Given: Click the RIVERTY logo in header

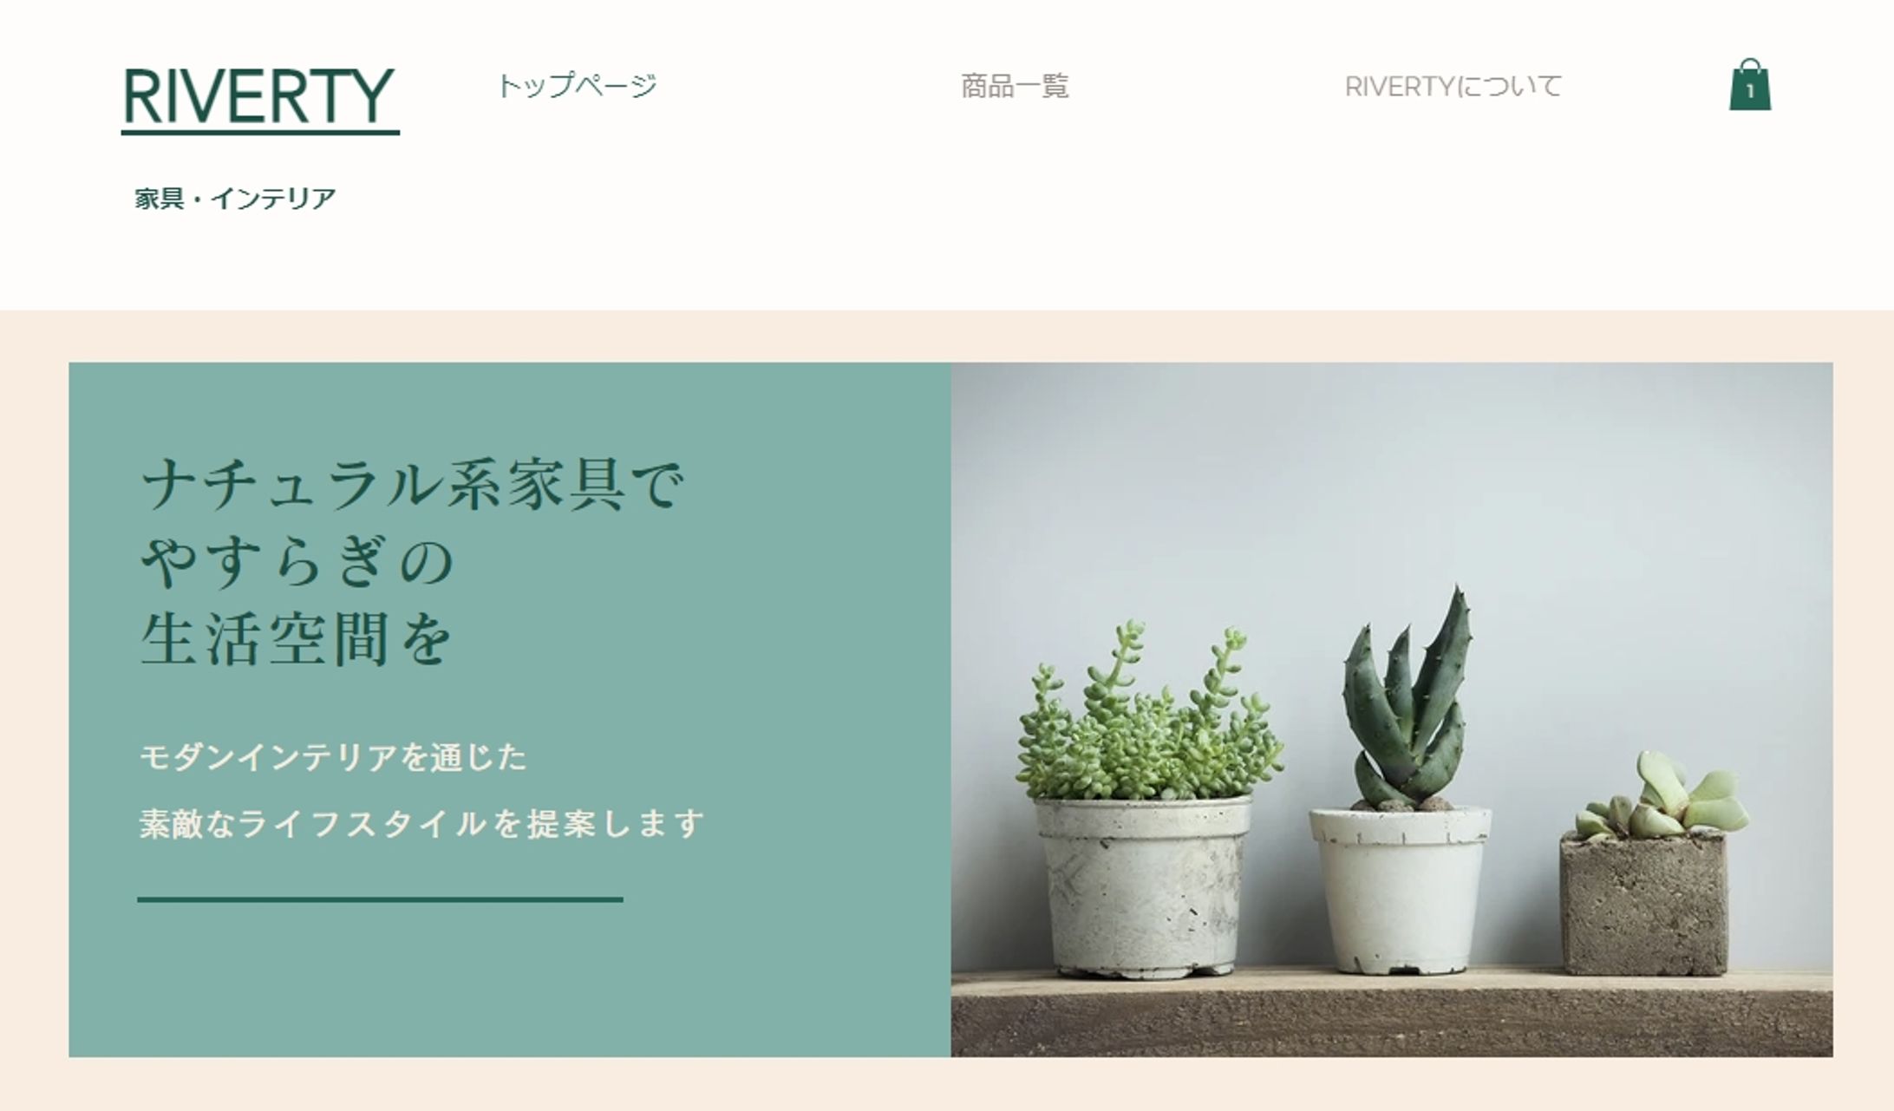Looking at the screenshot, I should (259, 97).
